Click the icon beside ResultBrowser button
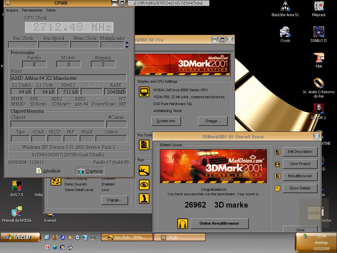 (x=277, y=176)
